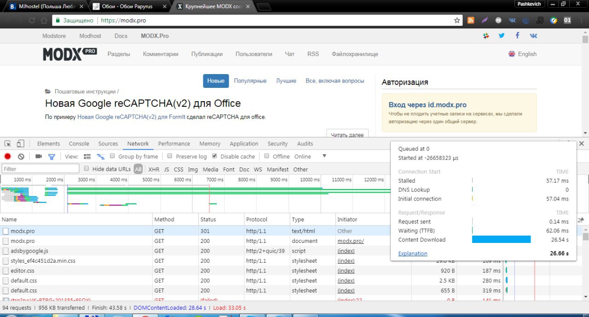The height and width of the screenshot is (317, 589).
Task: Filter requests by XHR type
Action: coord(154,169)
